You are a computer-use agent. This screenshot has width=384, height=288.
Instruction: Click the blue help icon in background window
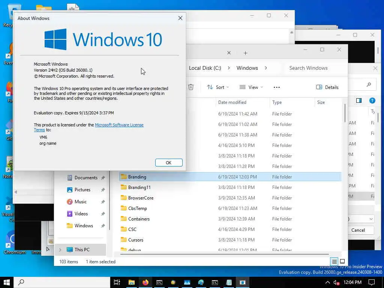372,100
